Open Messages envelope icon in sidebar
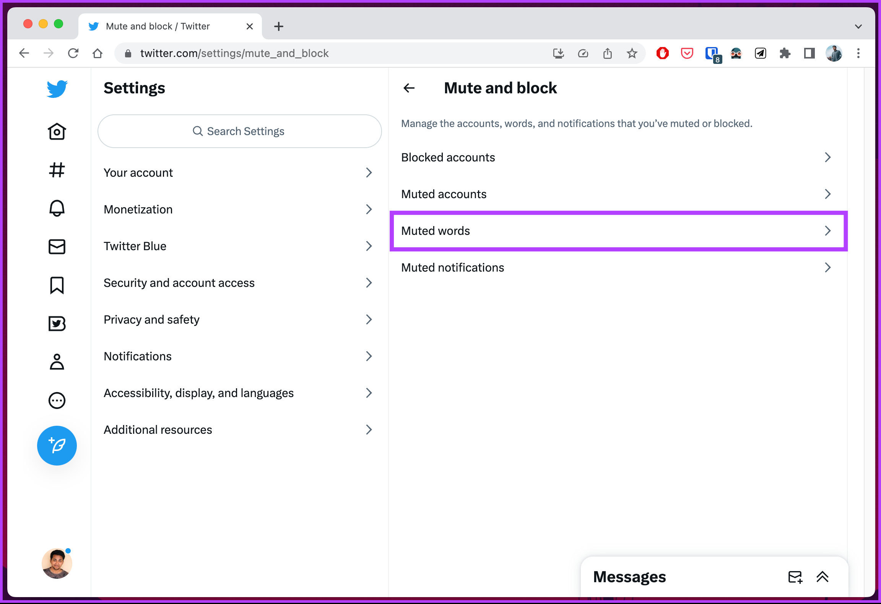This screenshot has height=604, width=881. tap(57, 247)
